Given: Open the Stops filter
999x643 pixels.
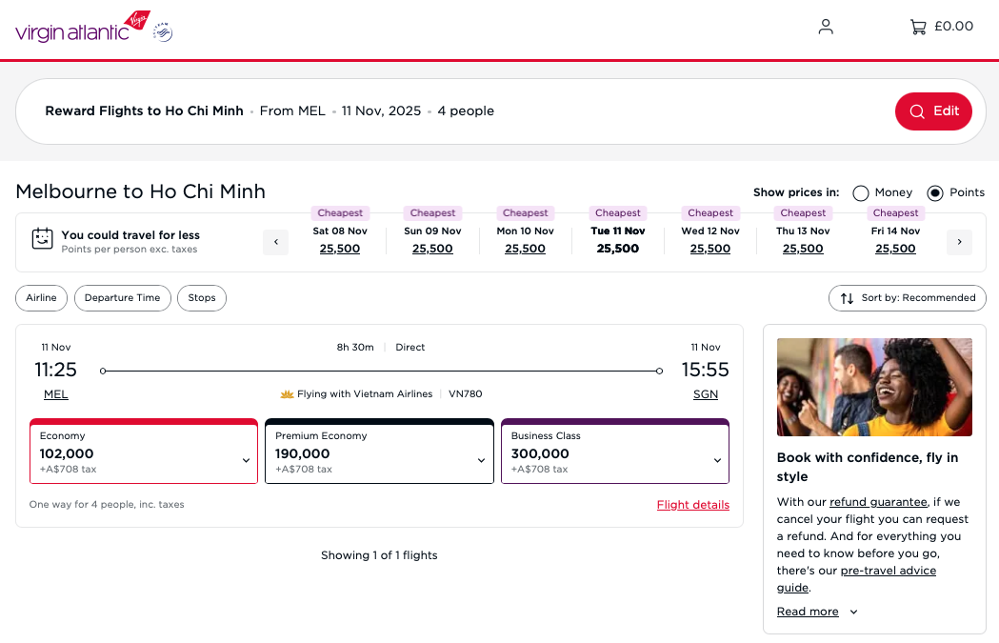Looking at the screenshot, I should coord(202,298).
